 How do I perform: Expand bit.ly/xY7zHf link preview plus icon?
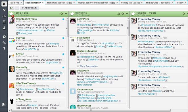[55, 79]
